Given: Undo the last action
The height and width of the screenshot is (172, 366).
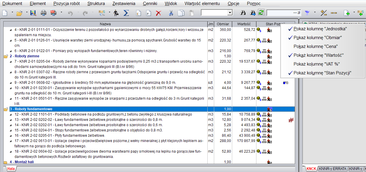Looking at the screenshot, I should tap(70, 13).
